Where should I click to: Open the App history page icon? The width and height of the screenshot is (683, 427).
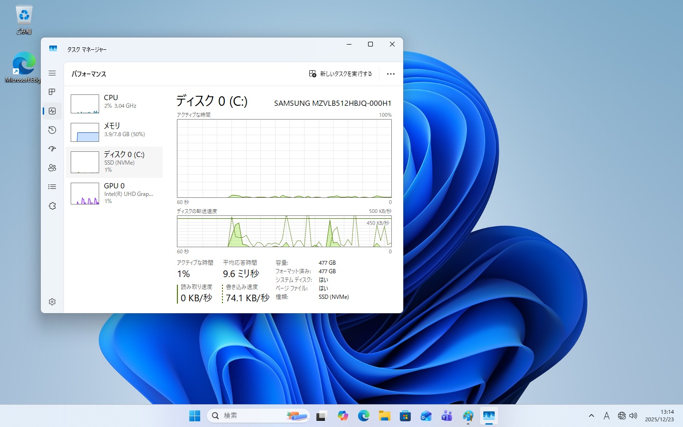click(x=52, y=130)
